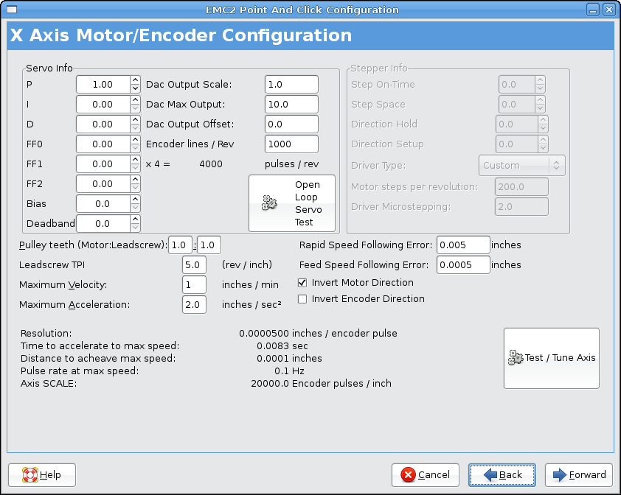Click the blue left arrow Back icon

[x=490, y=475]
